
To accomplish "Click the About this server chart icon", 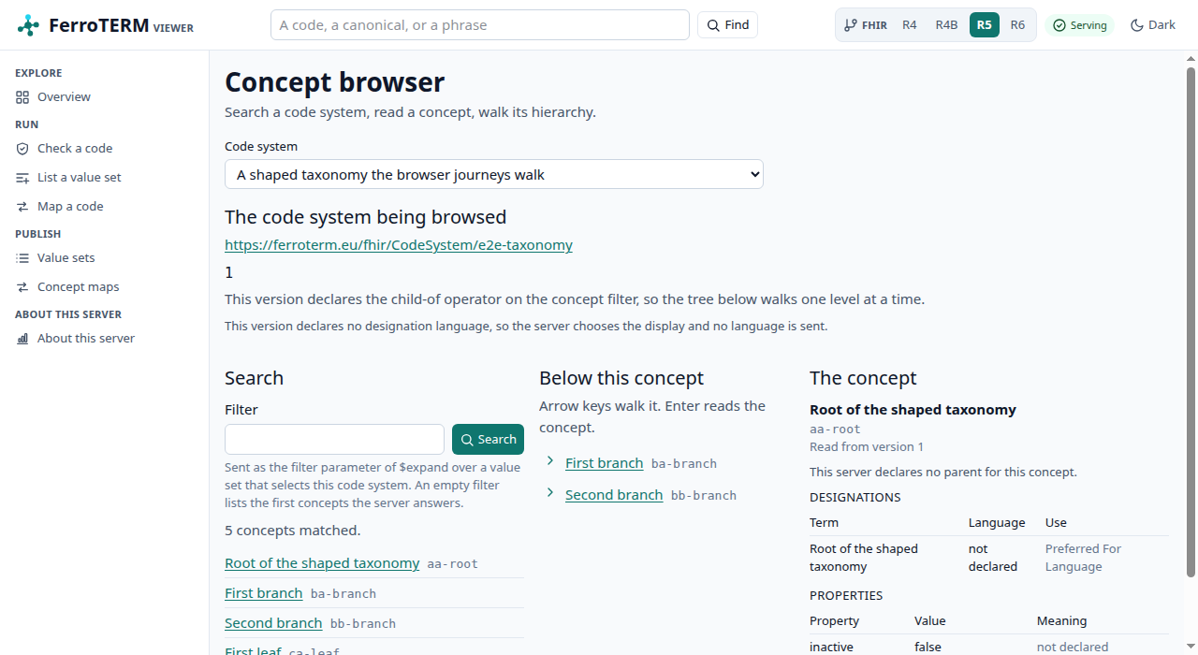I will point(22,339).
